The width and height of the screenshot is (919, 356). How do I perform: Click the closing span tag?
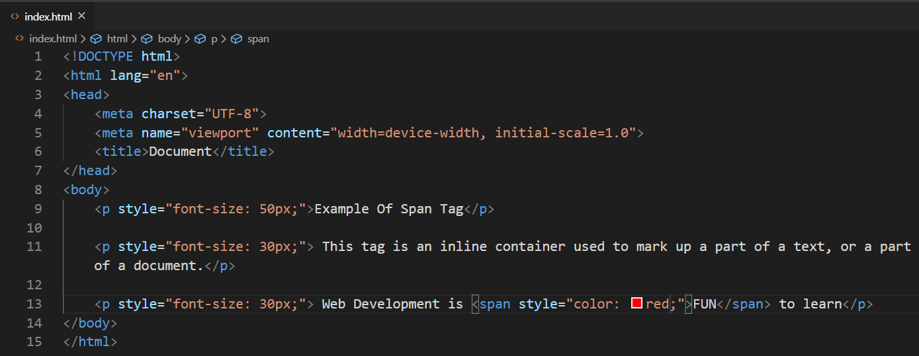[x=744, y=304]
